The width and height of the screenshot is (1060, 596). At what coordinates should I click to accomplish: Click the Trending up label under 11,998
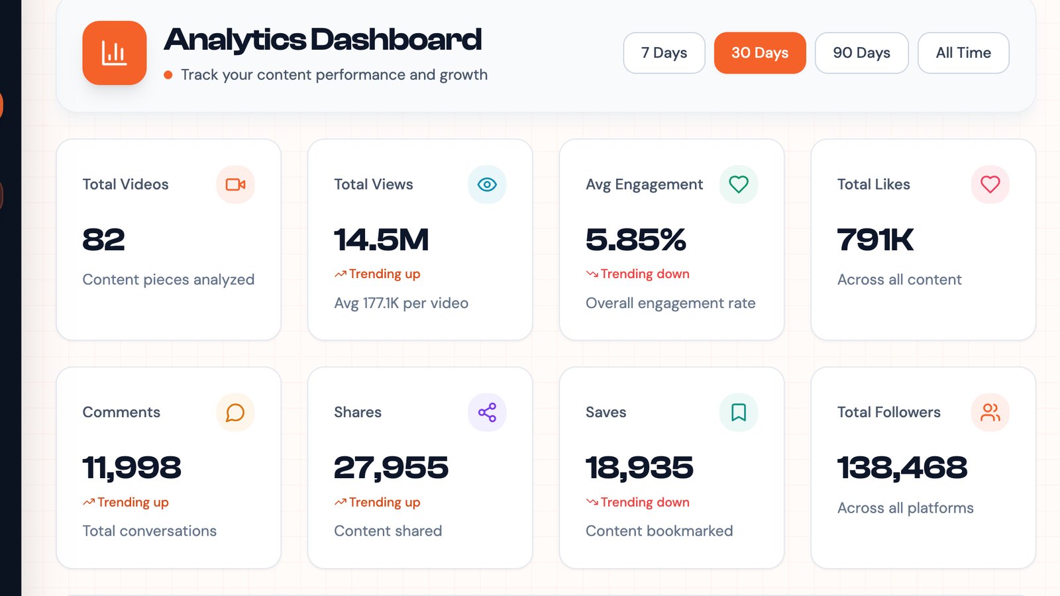coord(132,503)
